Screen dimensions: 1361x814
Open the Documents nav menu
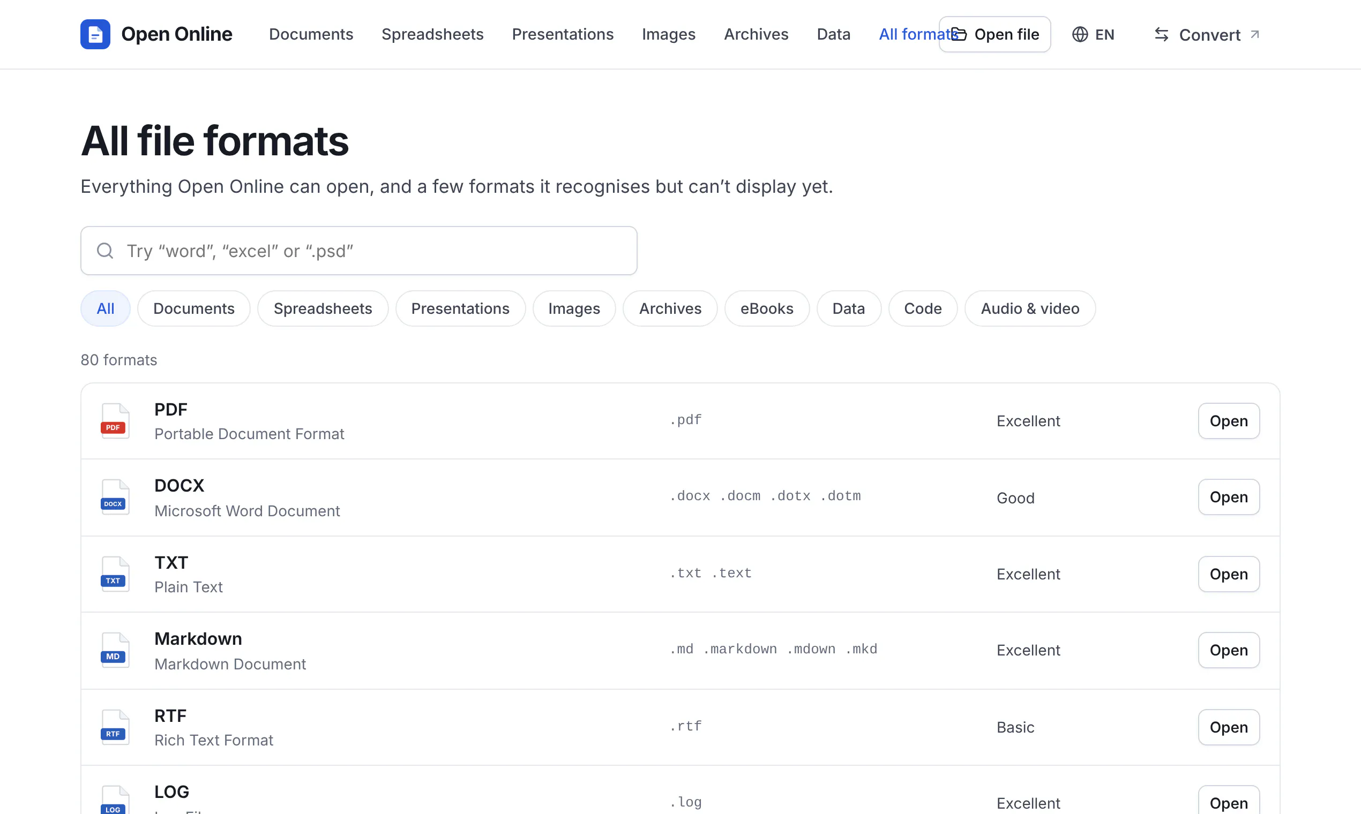(311, 34)
